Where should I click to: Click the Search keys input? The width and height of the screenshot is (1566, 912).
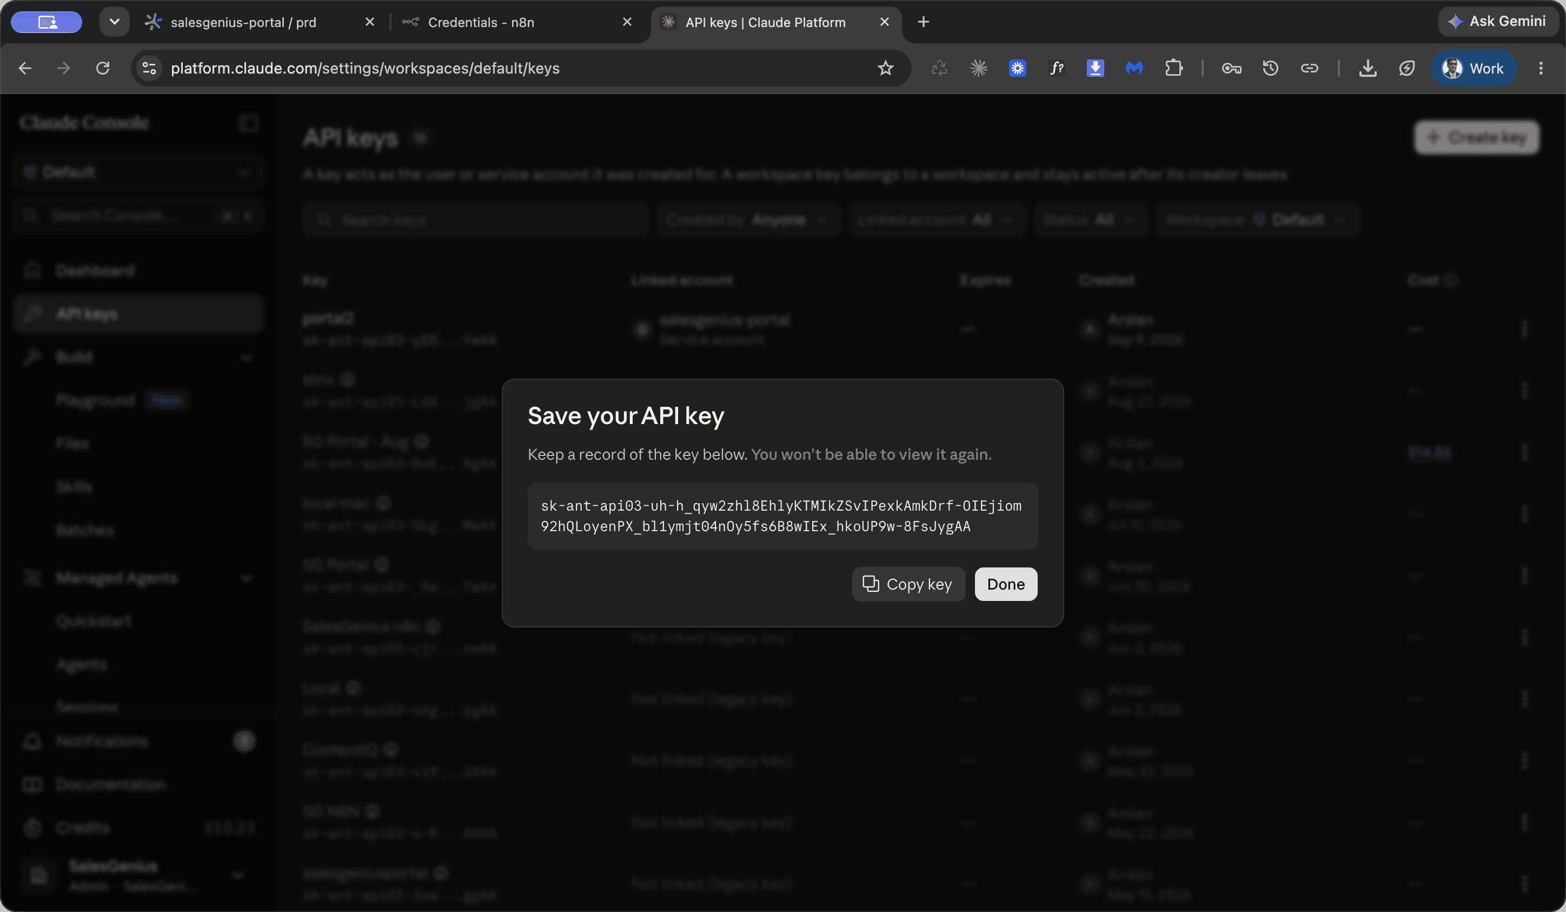pos(476,220)
